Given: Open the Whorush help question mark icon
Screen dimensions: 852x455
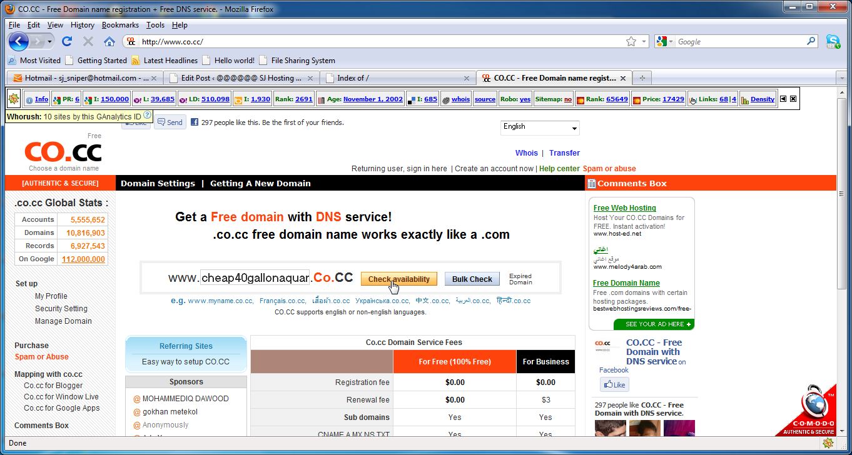Looking at the screenshot, I should point(148,116).
